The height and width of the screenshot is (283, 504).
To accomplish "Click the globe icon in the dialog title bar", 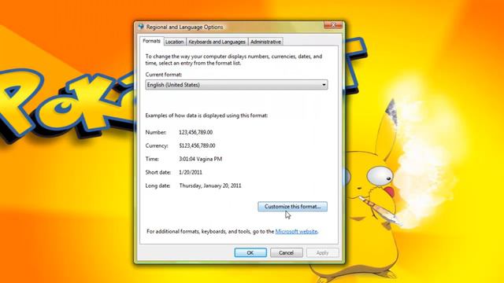I will (141, 27).
